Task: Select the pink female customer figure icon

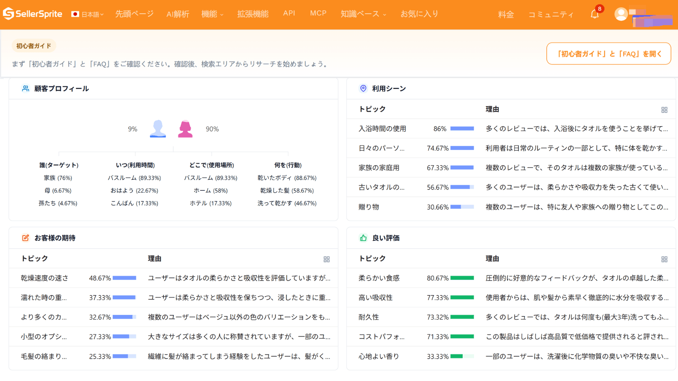Action: 185,129
